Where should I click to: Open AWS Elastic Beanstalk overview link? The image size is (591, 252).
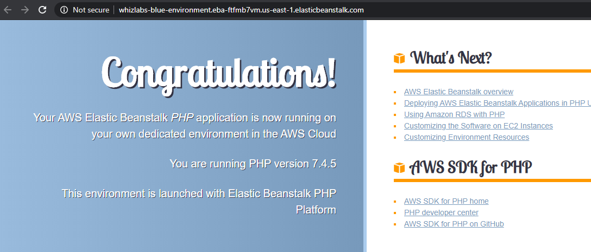[458, 92]
